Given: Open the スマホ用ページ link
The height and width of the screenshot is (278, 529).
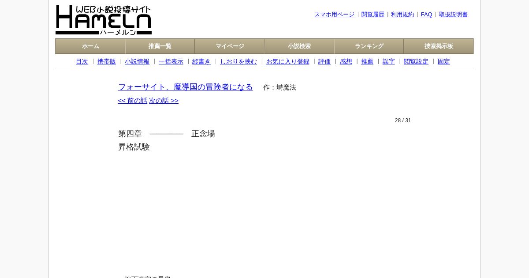Looking at the screenshot, I should point(334,15).
